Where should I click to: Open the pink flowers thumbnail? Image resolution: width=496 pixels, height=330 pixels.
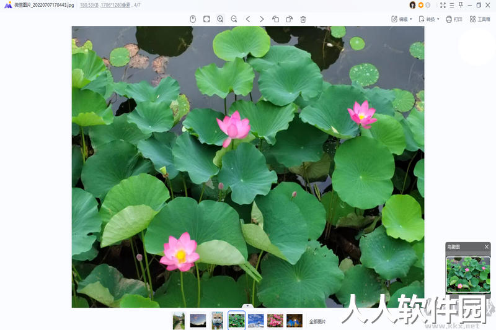[275, 321]
